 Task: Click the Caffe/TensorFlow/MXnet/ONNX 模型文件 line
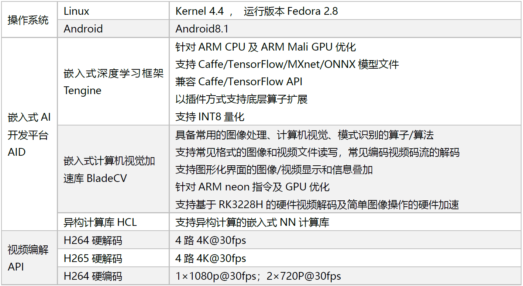pos(287,64)
